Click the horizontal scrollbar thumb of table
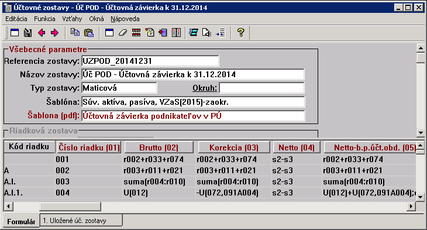 [70, 206]
